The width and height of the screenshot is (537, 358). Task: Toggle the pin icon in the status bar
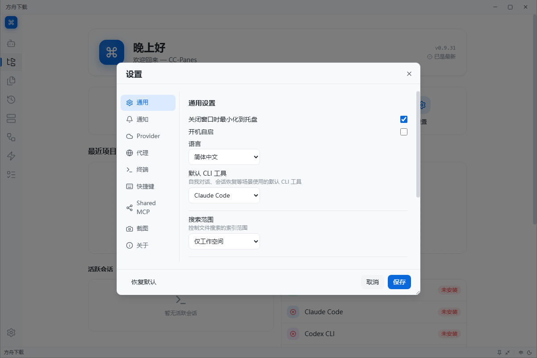[x=499, y=352]
